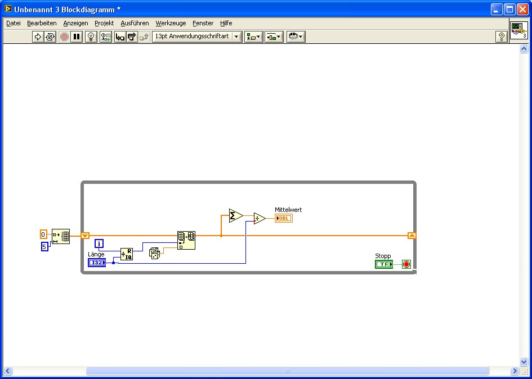Screen dimensions: 532x379
Task: Select the Random Number dice node
Action: pyautogui.click(x=154, y=253)
